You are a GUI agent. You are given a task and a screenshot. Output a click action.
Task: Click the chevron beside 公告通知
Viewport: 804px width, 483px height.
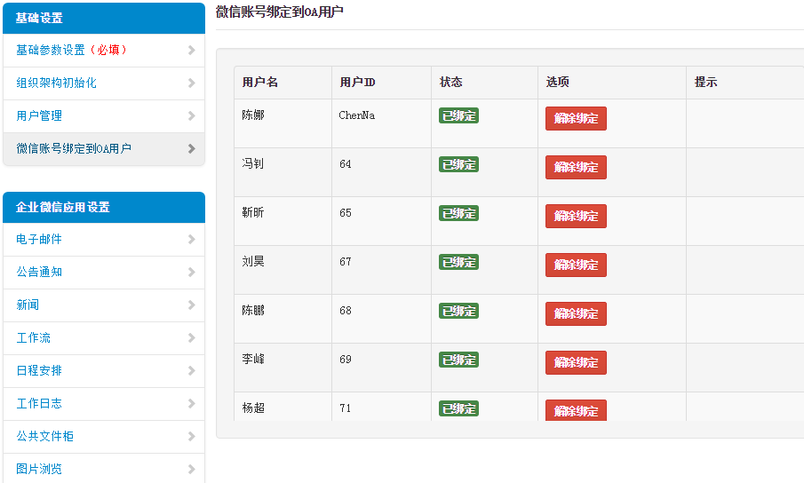tap(192, 273)
